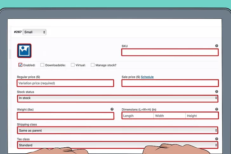Click the help icon above Stock status

(x=217, y=92)
